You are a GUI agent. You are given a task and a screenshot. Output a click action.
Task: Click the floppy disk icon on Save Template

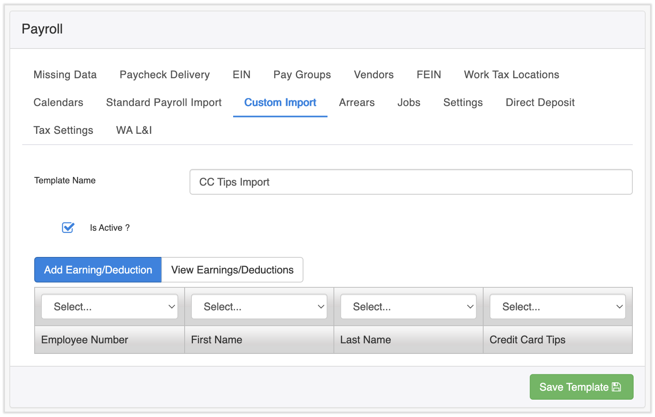point(616,387)
